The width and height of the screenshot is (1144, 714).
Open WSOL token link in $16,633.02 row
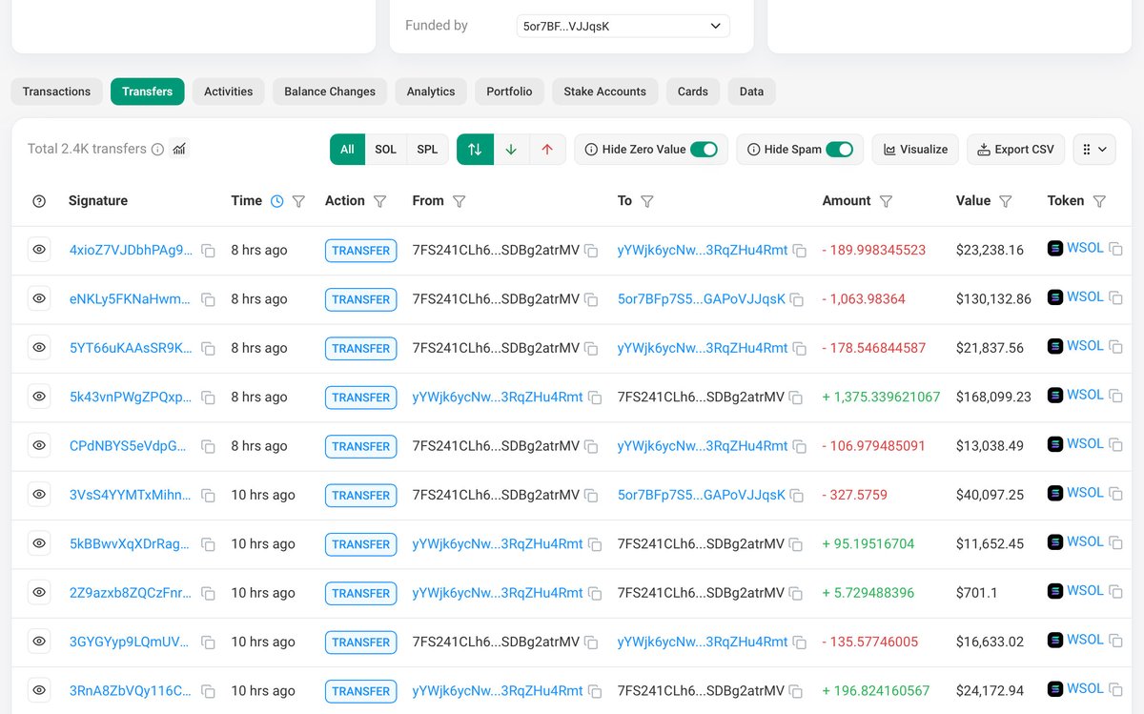pyautogui.click(x=1085, y=640)
